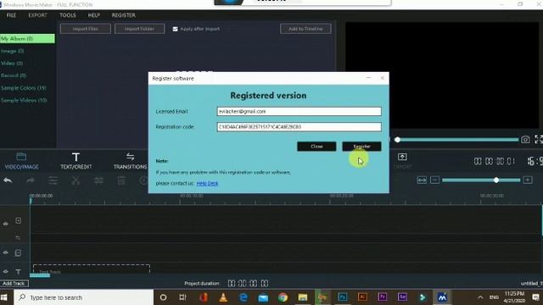Select Image (0) in sidebar

(13, 51)
